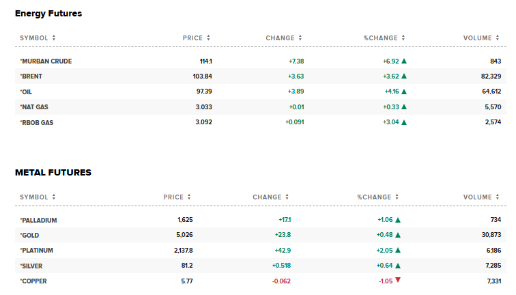Image resolution: width=516 pixels, height=295 pixels.
Task: Click green up arrow beside Brent +3.62
Action: point(404,76)
